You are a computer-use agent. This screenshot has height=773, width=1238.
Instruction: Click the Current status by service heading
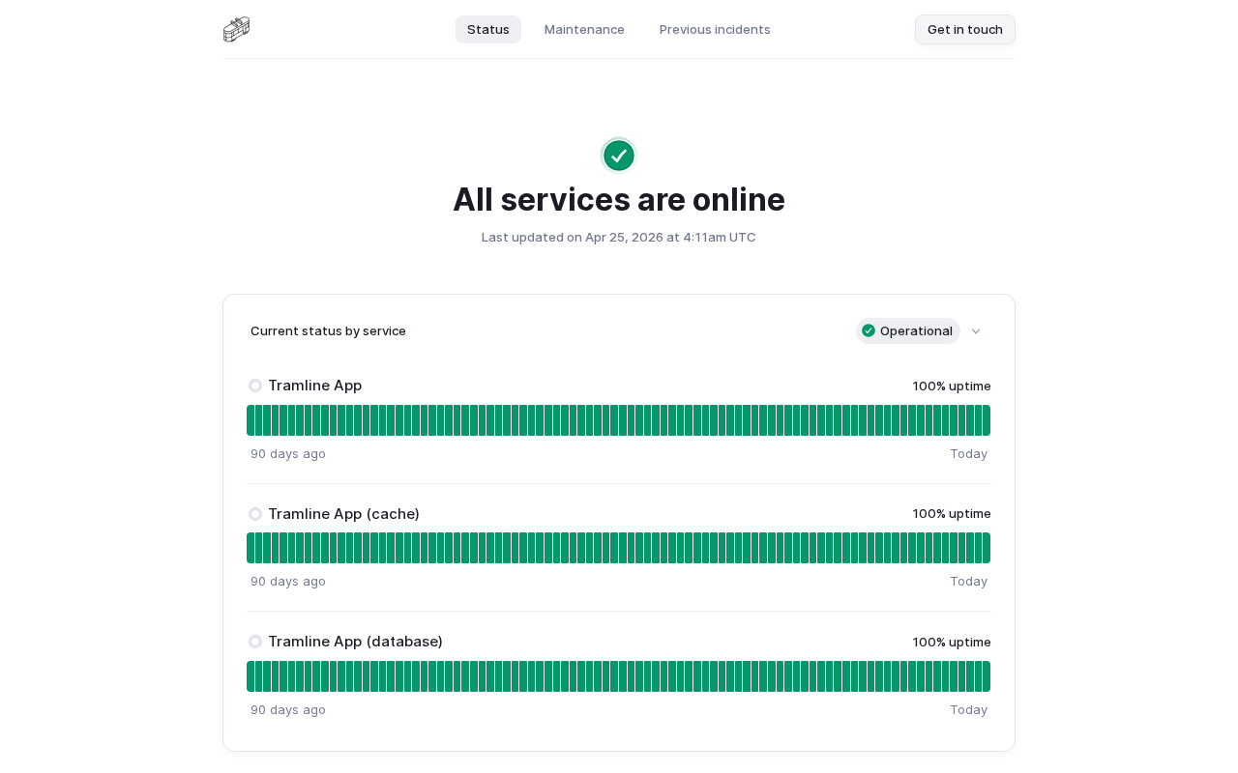pyautogui.click(x=328, y=330)
